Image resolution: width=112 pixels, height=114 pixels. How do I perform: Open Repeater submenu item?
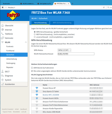tap(10, 67)
